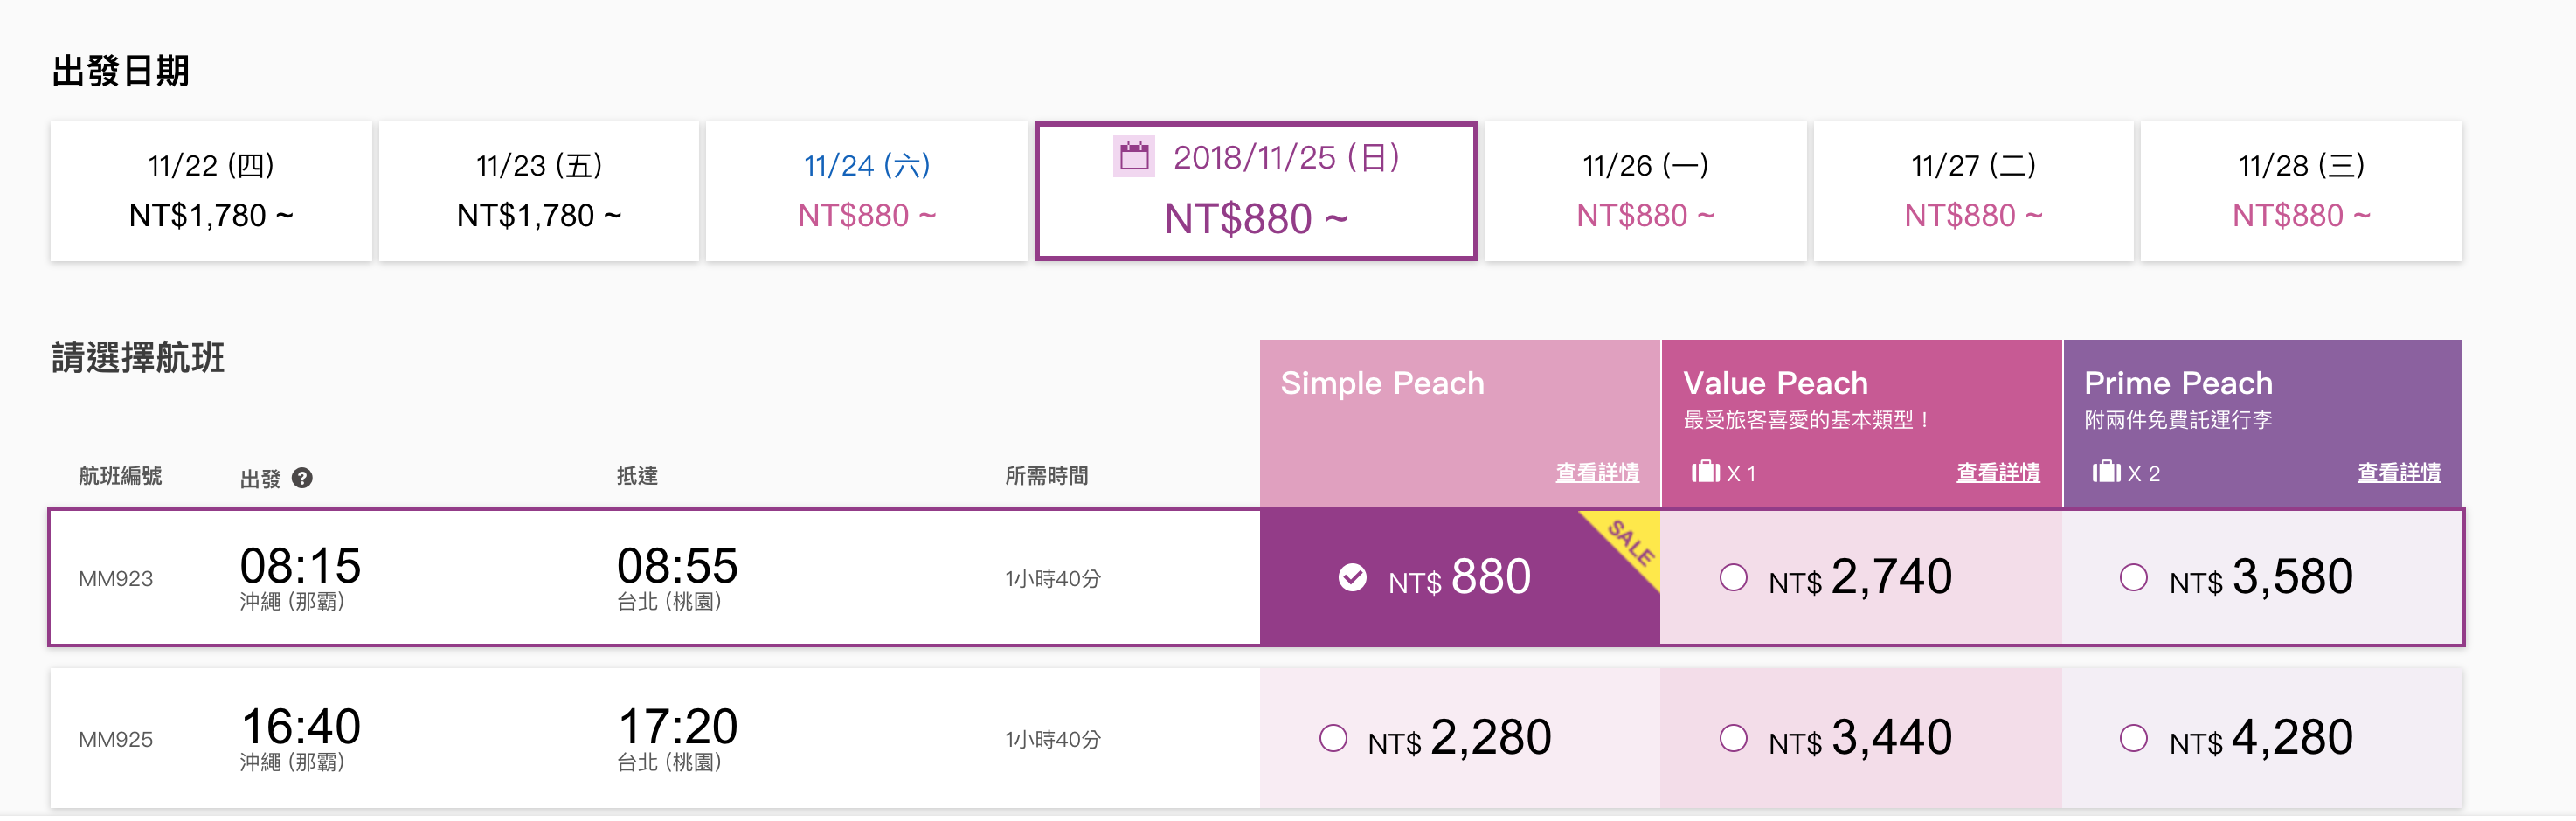Open 查看詳情 link under Simple Peach
This screenshot has height=821, width=2576.
[1597, 473]
